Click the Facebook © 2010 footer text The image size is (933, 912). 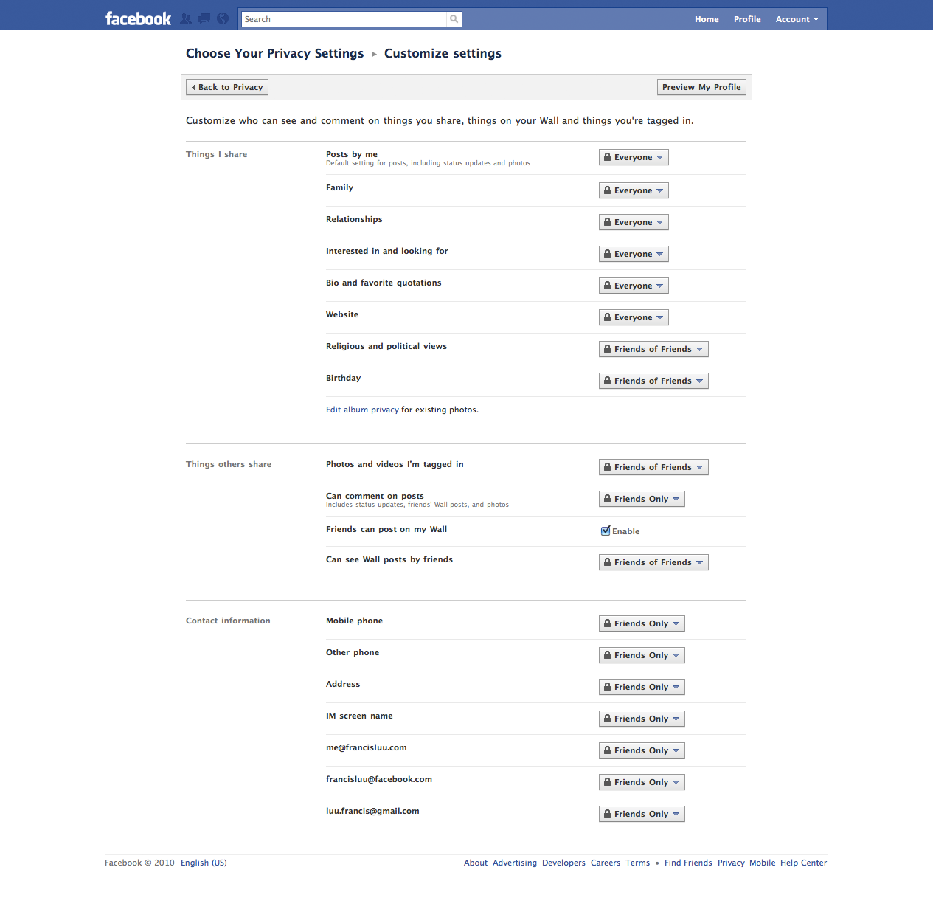[x=139, y=863]
